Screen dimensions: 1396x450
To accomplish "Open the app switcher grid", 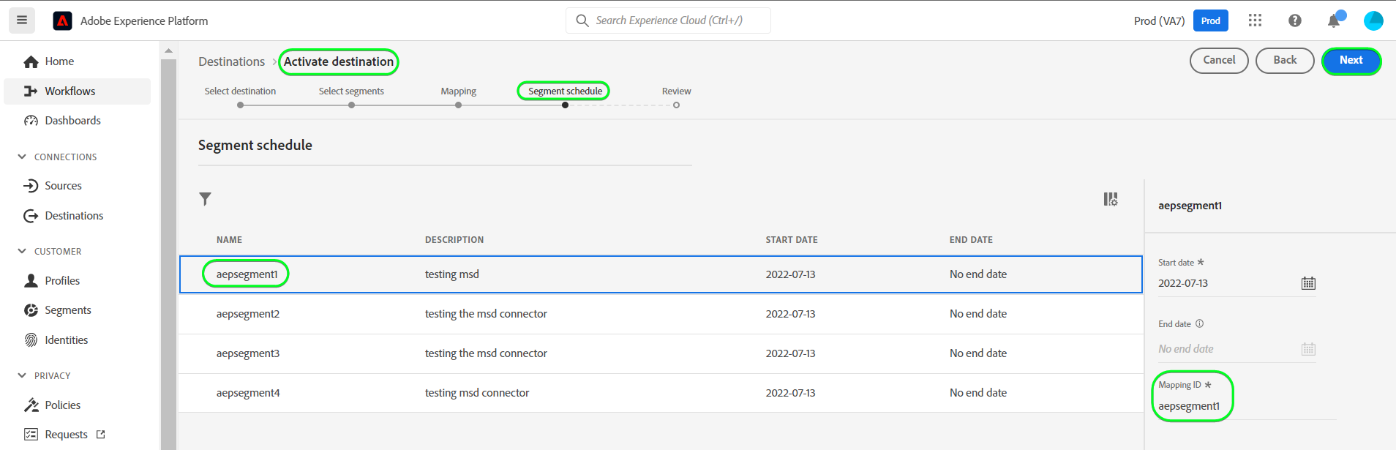I will pyautogui.click(x=1255, y=20).
